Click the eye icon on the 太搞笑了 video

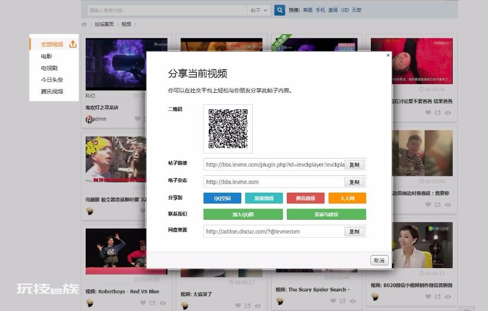click(x=258, y=306)
